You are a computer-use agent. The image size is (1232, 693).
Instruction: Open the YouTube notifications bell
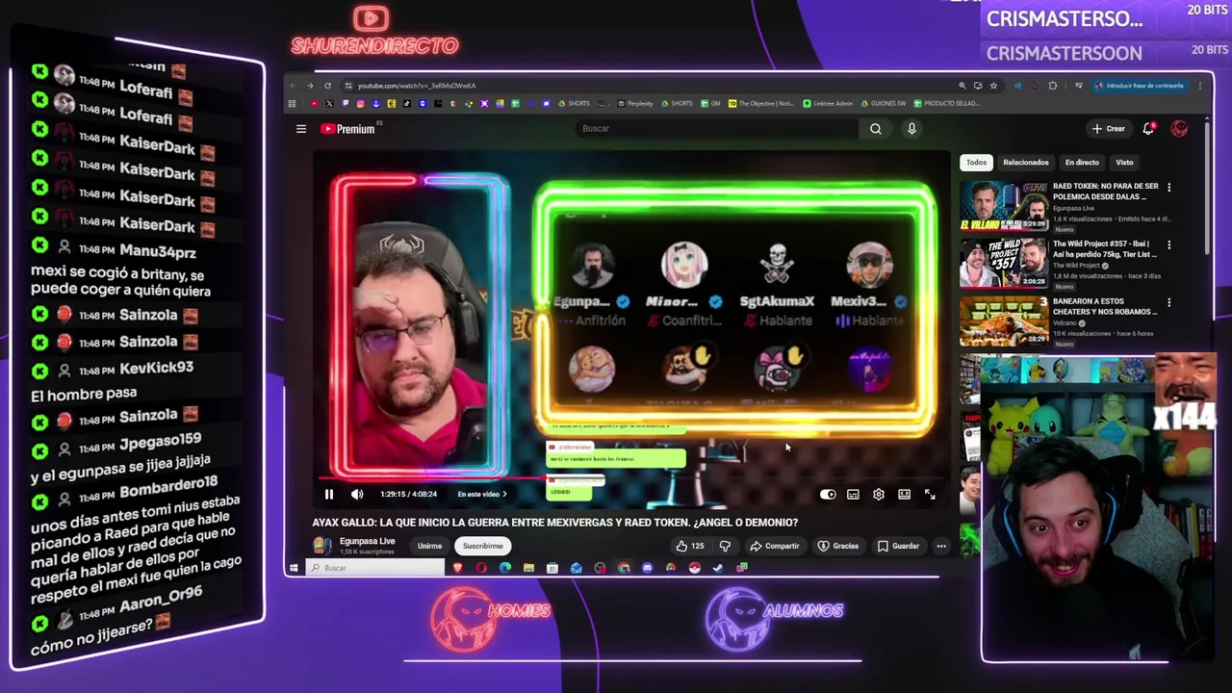coord(1148,129)
